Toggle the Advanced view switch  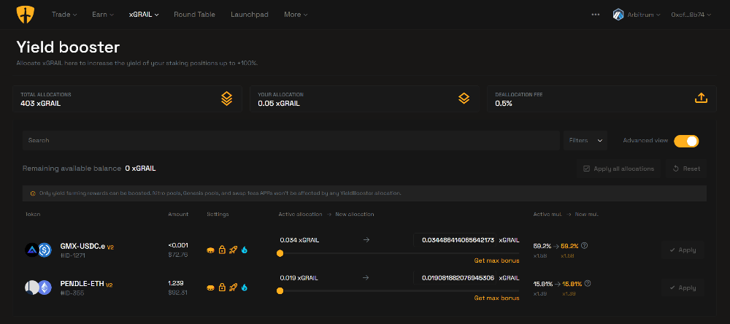pos(686,141)
